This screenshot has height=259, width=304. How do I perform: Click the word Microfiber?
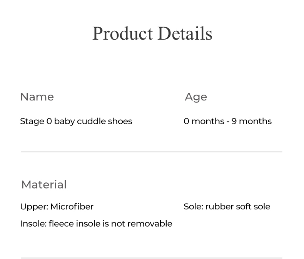(72, 207)
